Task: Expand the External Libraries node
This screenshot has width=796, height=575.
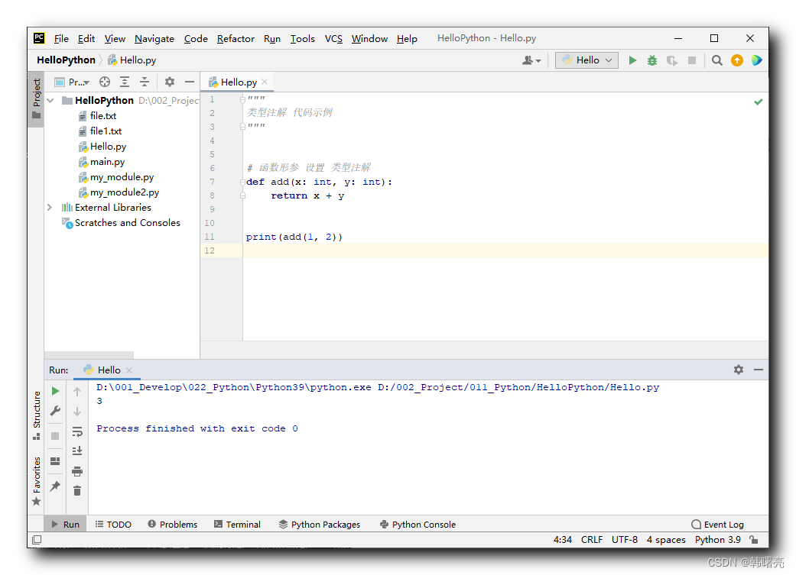Action: coord(50,208)
